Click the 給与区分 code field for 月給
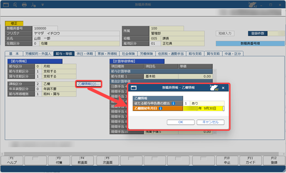 (38, 66)
